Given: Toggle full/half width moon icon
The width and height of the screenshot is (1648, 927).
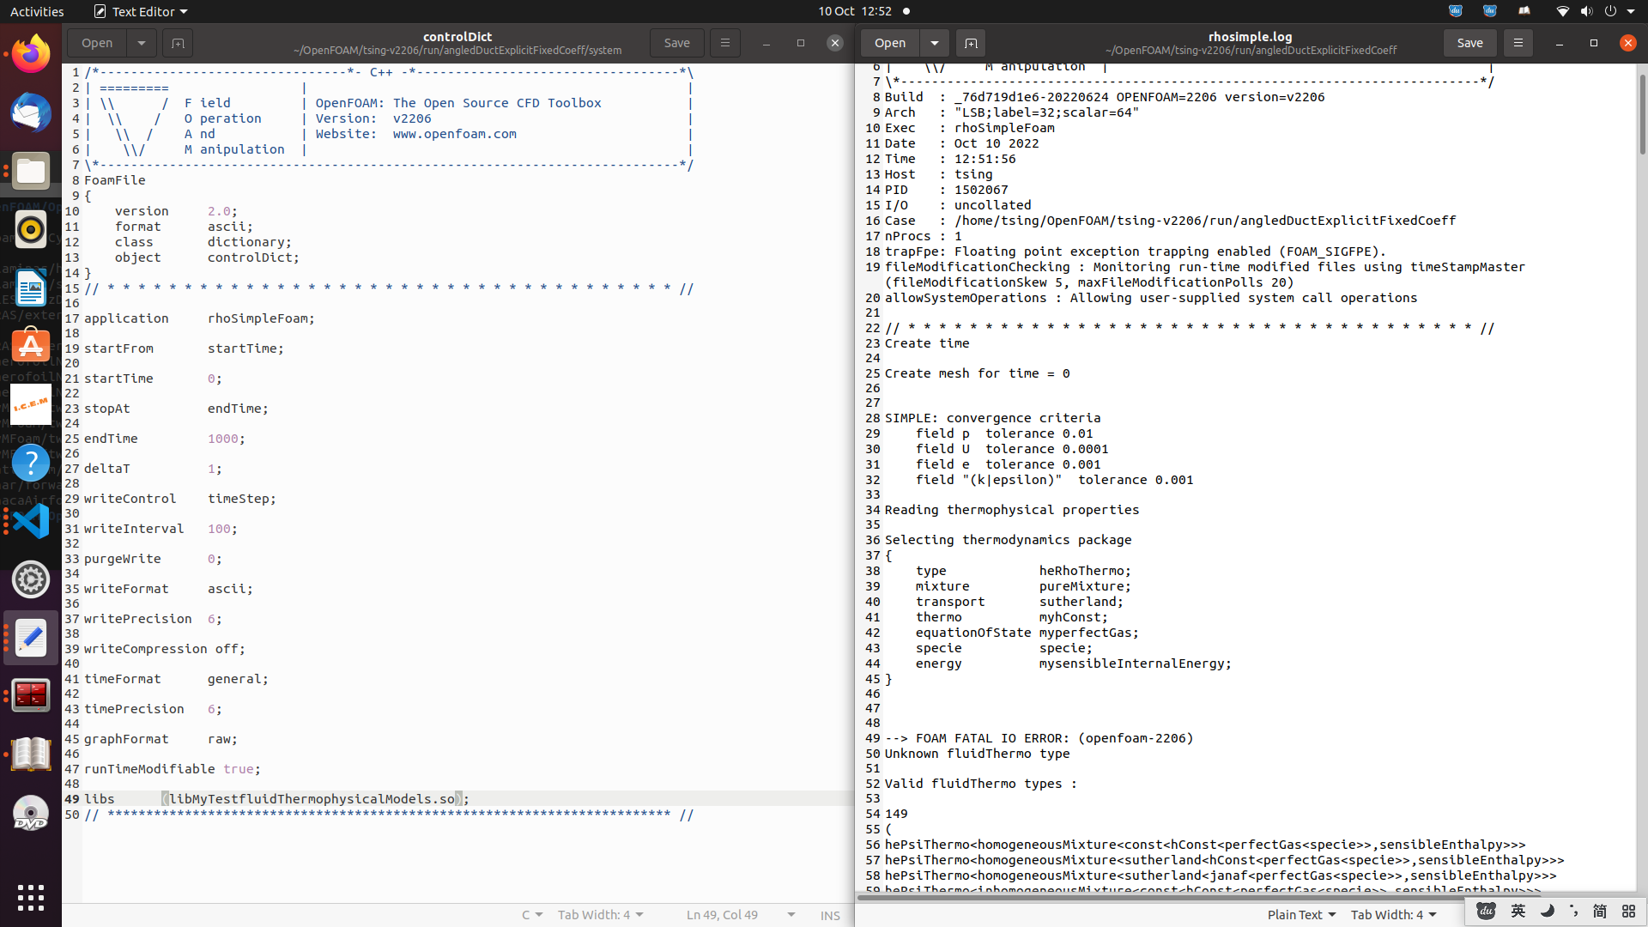Looking at the screenshot, I should (1546, 912).
